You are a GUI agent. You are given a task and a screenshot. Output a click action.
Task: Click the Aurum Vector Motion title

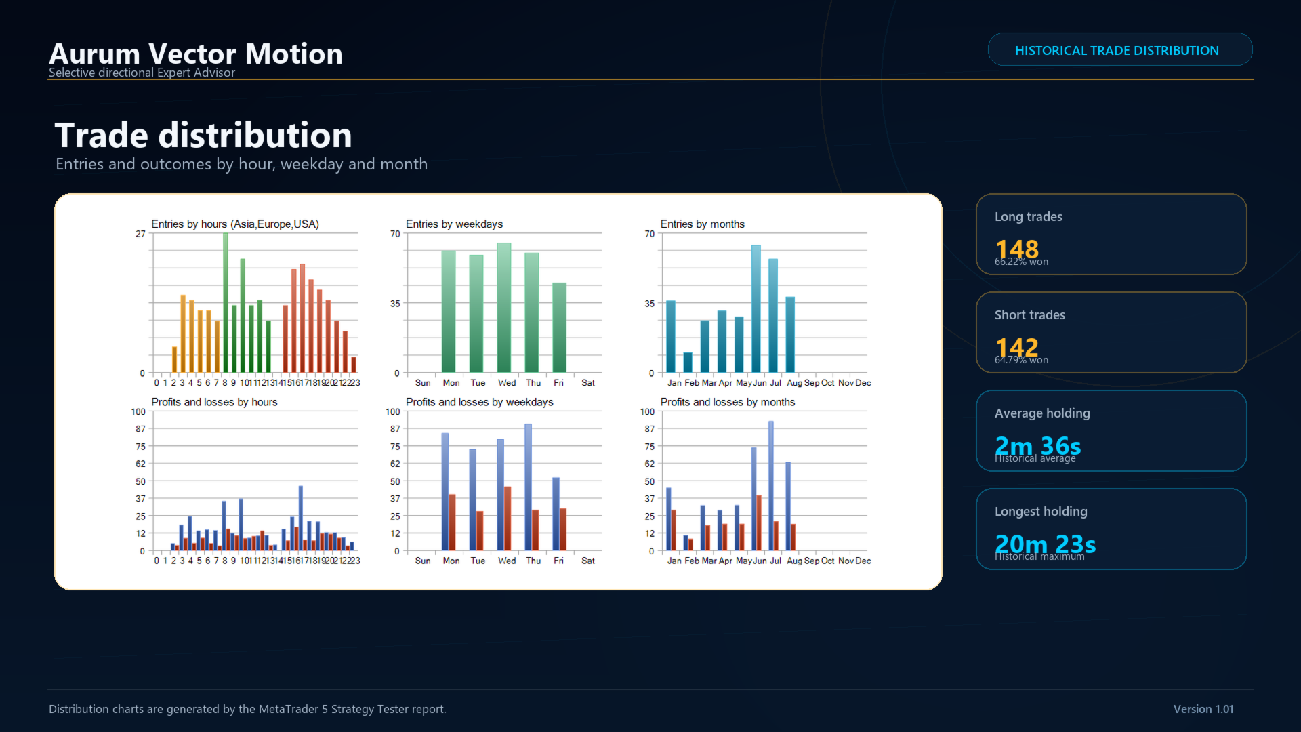click(196, 54)
